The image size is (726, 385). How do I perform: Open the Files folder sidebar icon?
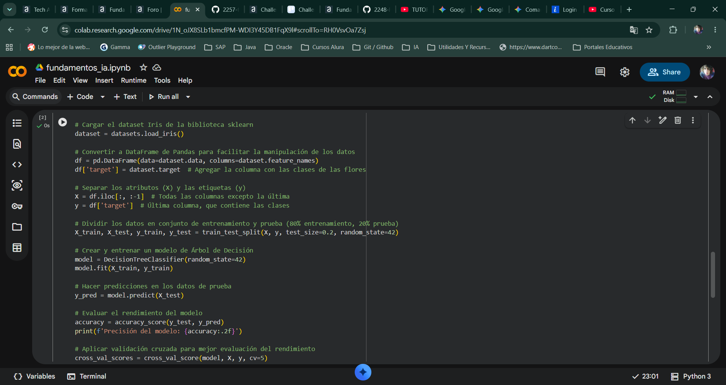(x=17, y=227)
